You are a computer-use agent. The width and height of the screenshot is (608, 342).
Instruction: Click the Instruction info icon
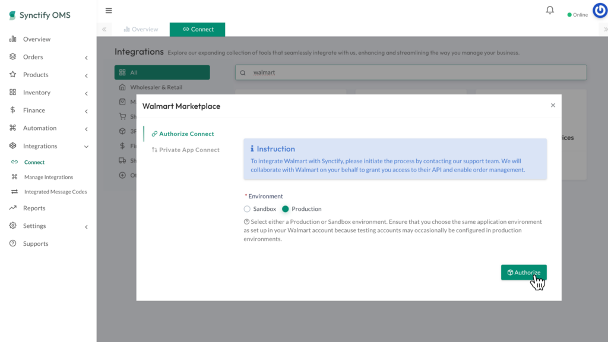pos(252,148)
